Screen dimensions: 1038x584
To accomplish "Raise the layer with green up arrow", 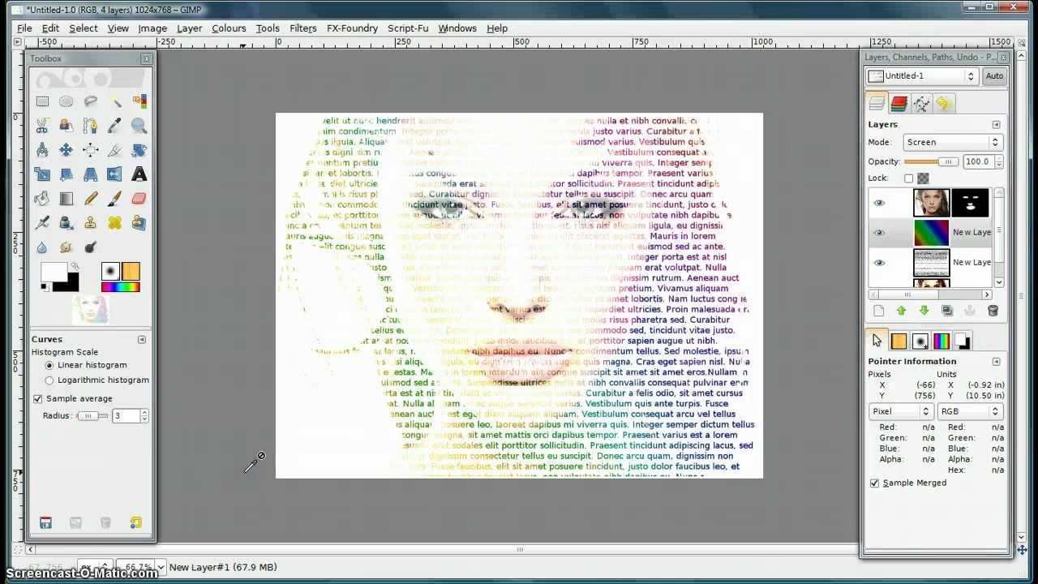I will [901, 311].
